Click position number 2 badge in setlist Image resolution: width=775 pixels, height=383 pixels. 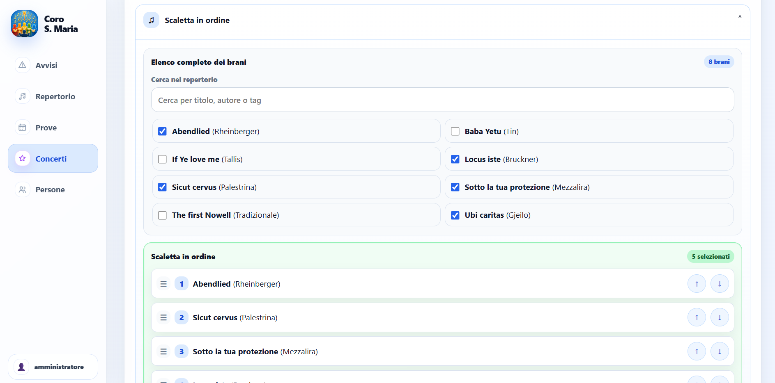[x=182, y=317]
